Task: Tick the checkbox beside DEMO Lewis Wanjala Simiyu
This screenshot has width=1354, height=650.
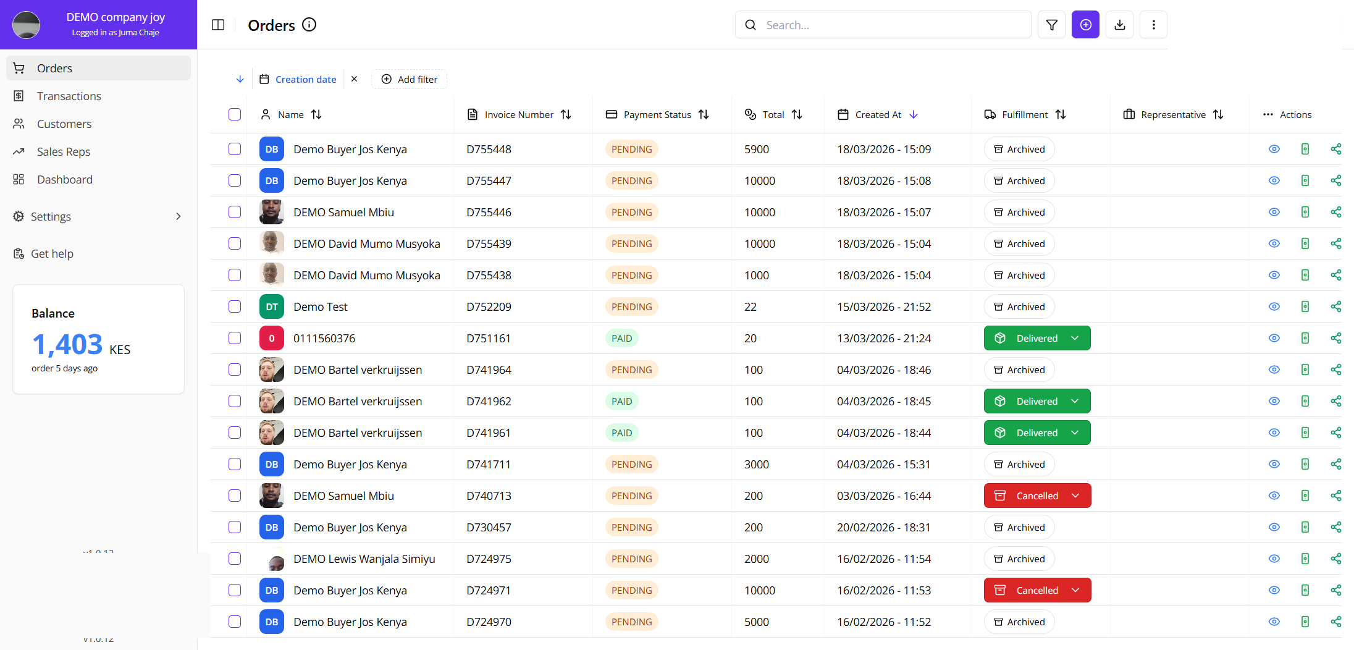Action: tap(234, 559)
